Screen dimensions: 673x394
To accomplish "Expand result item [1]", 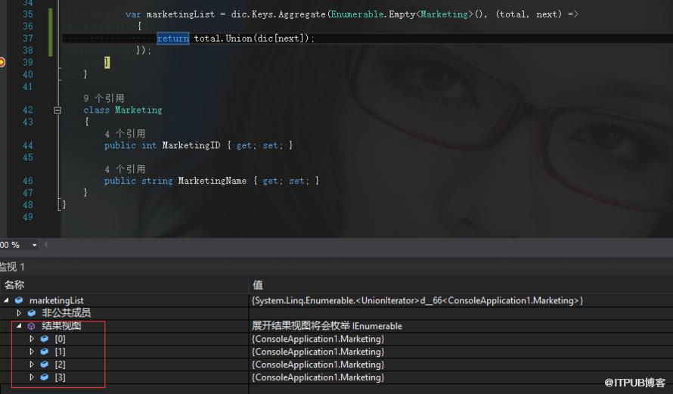I will [x=32, y=352].
